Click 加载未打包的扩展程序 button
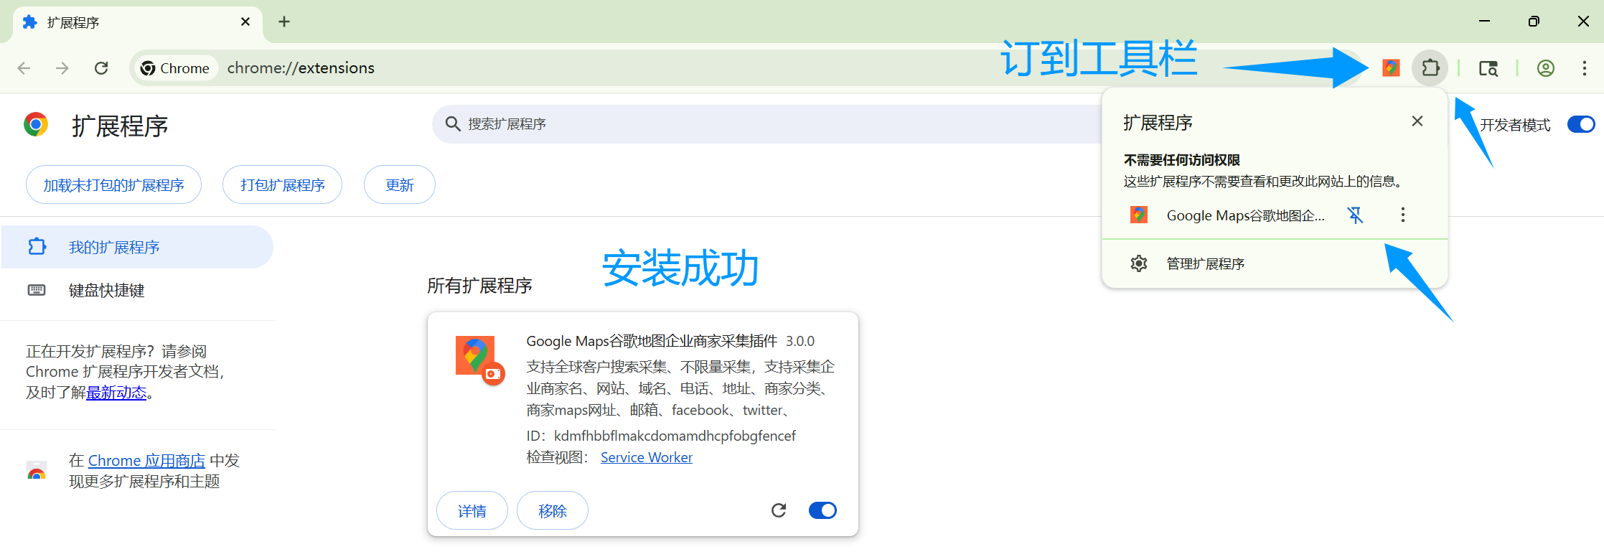Image resolution: width=1604 pixels, height=557 pixels. coord(113,184)
